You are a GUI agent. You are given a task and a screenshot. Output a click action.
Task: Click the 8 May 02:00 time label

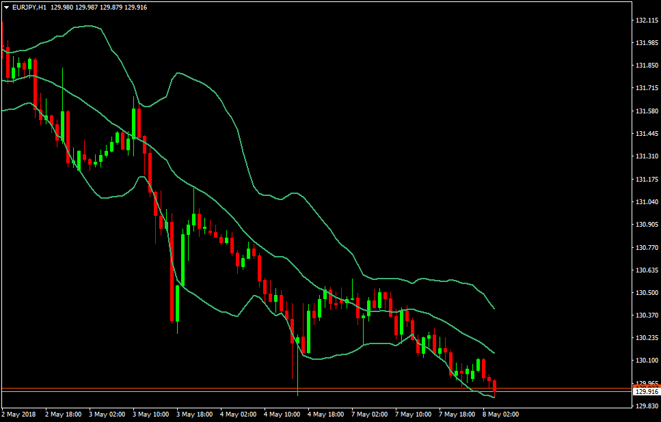tap(501, 414)
